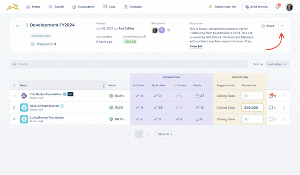Click the add shared user plus icon
This screenshot has height=175, width=300.
(169, 30)
